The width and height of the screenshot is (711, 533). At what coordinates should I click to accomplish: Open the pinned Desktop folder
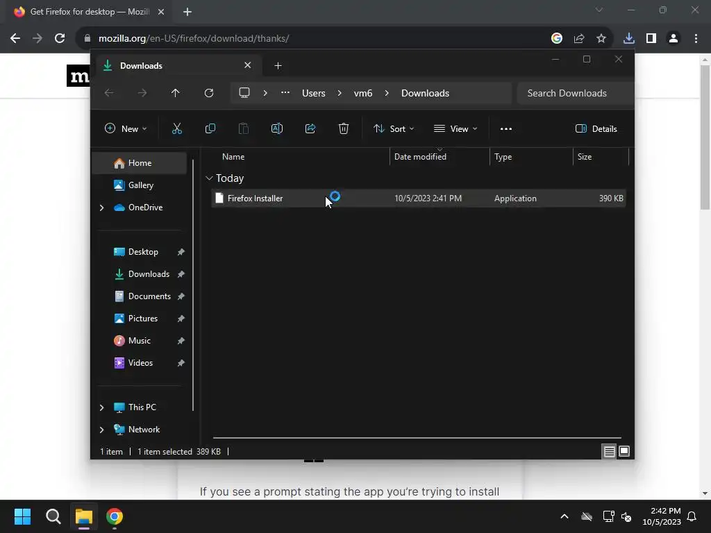tap(139, 251)
